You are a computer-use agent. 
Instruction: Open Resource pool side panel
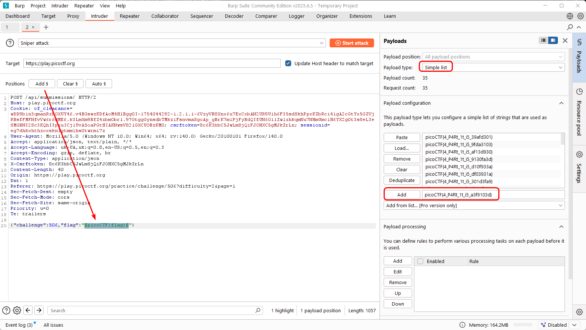click(x=579, y=112)
